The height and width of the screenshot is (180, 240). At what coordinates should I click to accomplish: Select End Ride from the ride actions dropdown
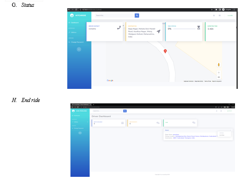[x=222, y=135]
